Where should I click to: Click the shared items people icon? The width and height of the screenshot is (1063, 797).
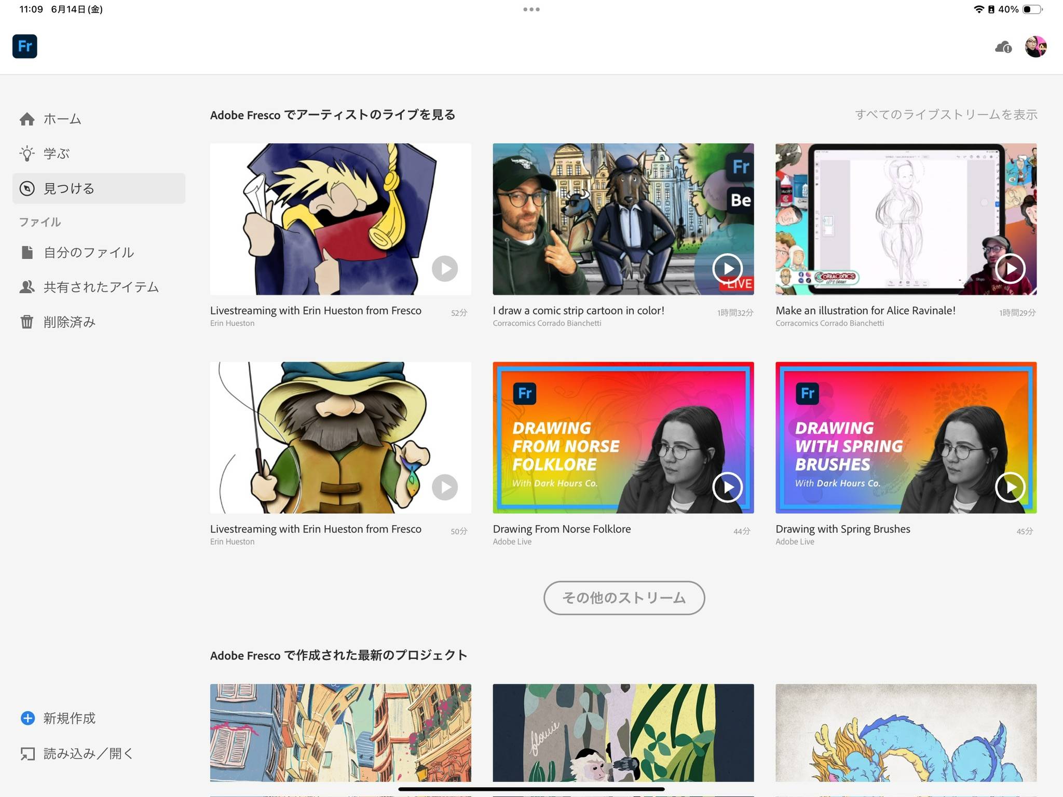pyautogui.click(x=27, y=287)
